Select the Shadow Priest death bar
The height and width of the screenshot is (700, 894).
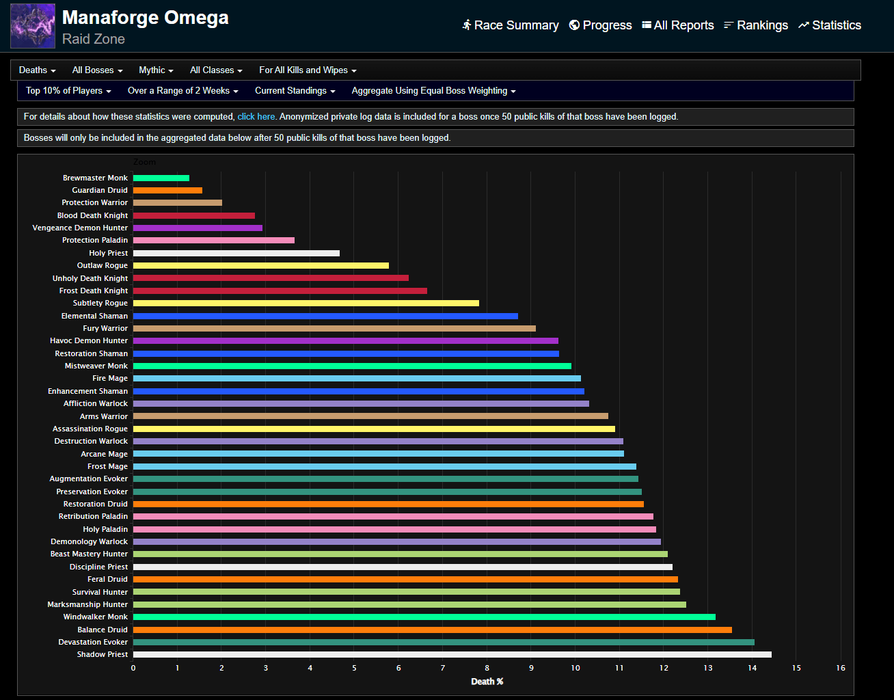(x=452, y=655)
